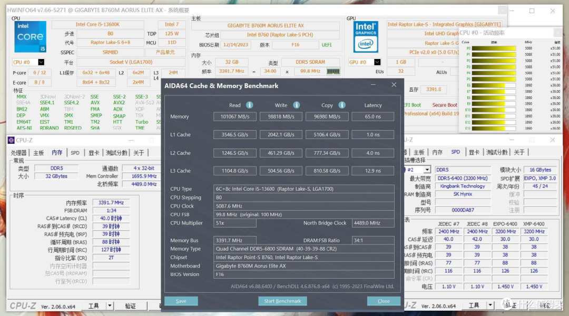The width and height of the screenshot is (569, 316).
Task: Click the 工具 button in left CPU-Z
Action: click(94, 305)
